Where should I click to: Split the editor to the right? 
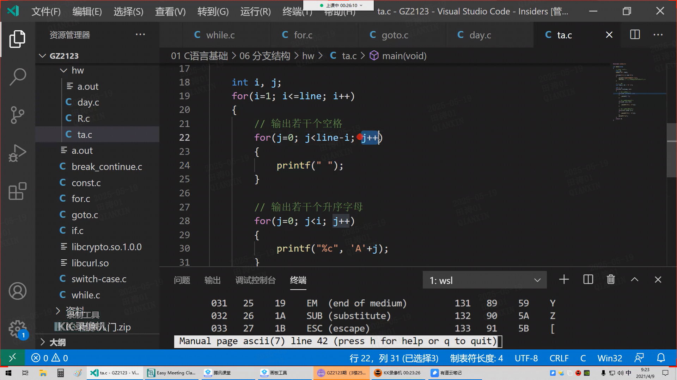click(635, 35)
